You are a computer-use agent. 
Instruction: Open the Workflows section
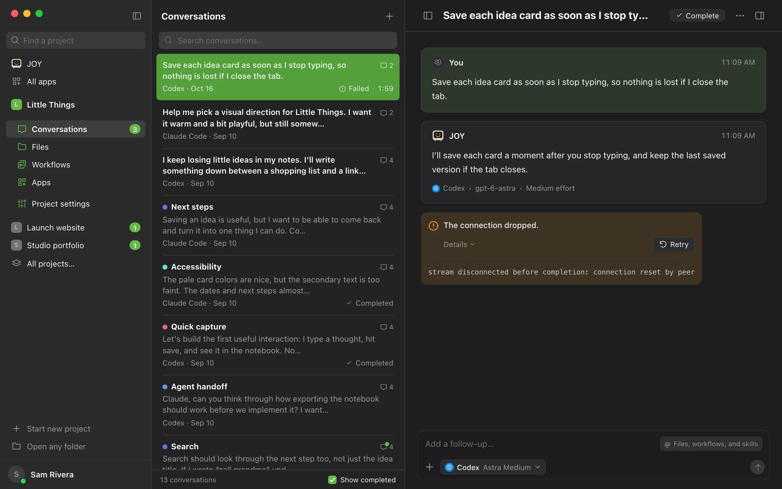click(x=76, y=165)
